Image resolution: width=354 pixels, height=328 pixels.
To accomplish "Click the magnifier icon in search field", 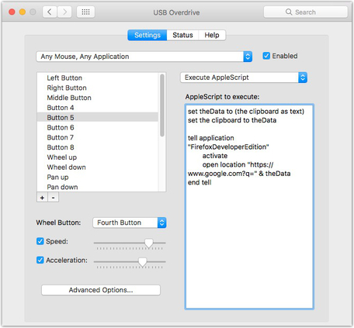I will coord(289,12).
